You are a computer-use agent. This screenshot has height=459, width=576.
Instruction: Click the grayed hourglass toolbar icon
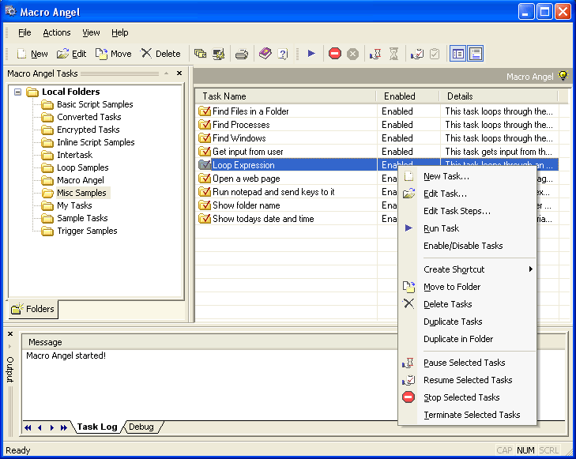393,55
